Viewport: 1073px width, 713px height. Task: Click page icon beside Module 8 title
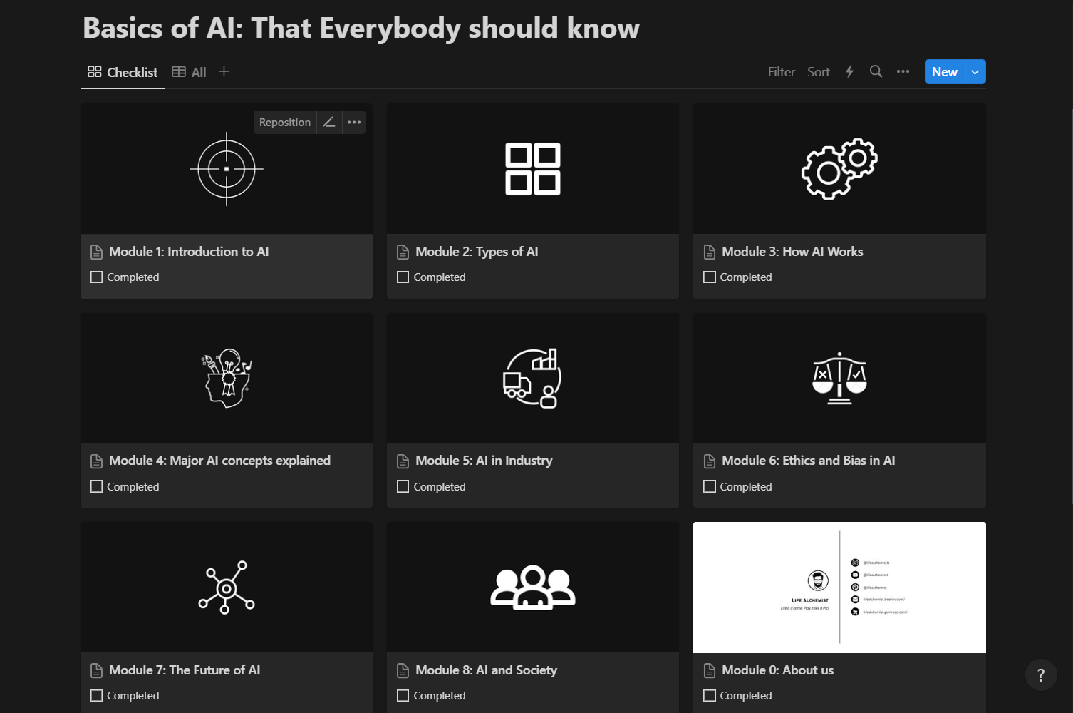(x=403, y=670)
